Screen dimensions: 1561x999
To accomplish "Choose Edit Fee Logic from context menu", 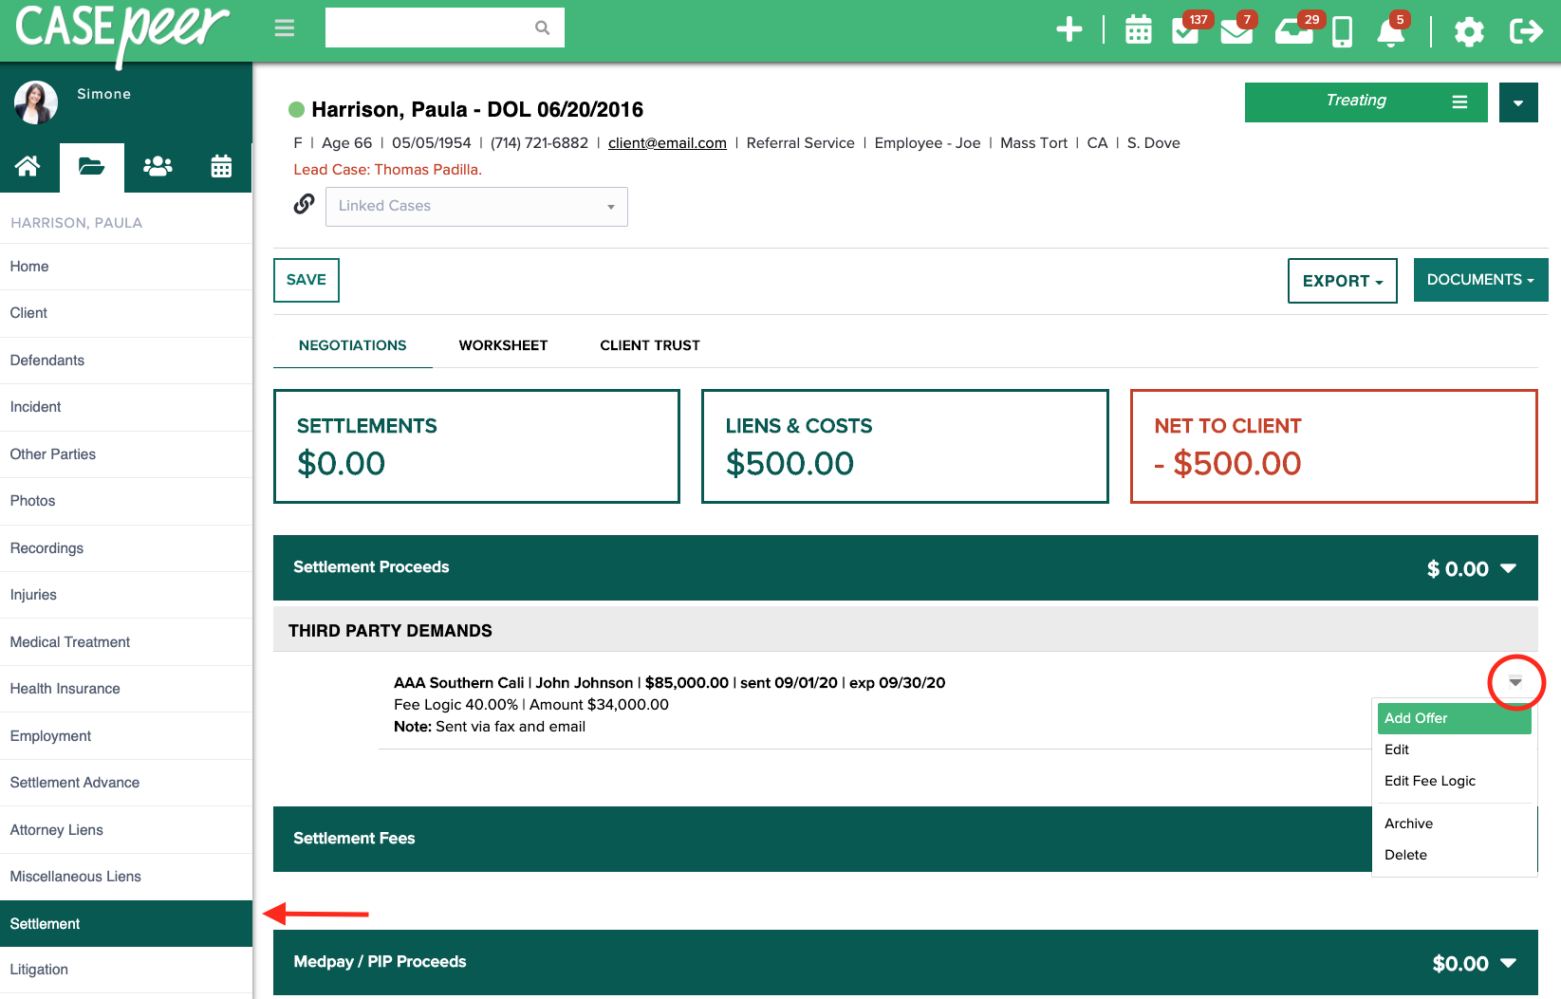I will click(x=1429, y=781).
